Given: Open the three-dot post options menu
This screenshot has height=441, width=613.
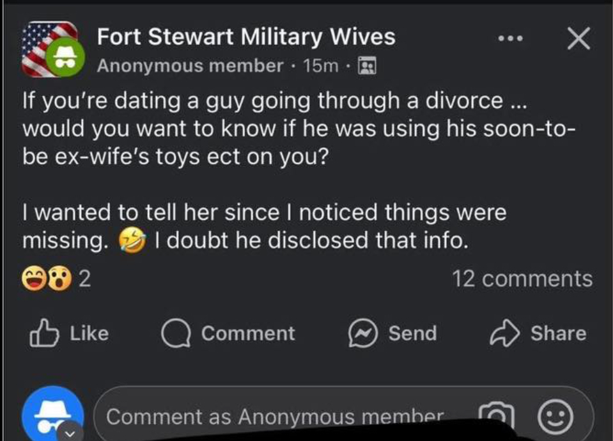Looking at the screenshot, I should [x=511, y=40].
